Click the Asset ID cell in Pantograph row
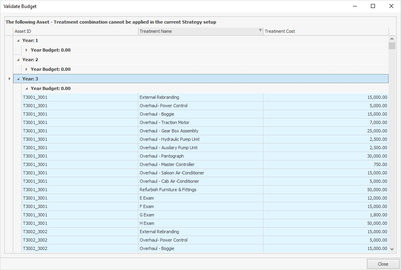The height and width of the screenshot is (270, 401). (80, 156)
